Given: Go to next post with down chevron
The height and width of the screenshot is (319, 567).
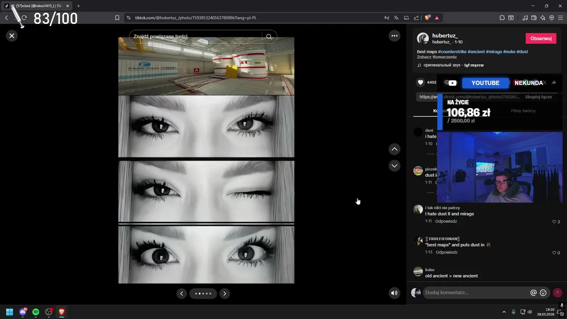Looking at the screenshot, I should 394,166.
